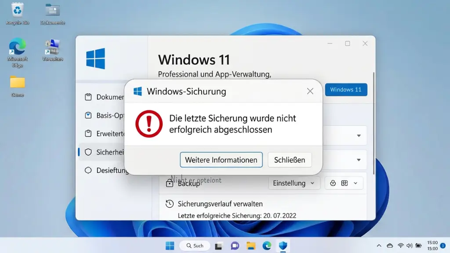Open the notification badge in tray
Screen dimensions: 450x253
[x=443, y=246]
